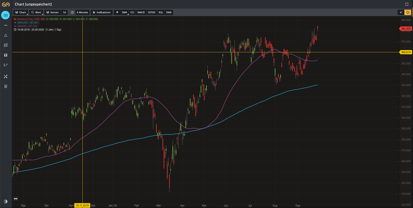This screenshot has height=208, width=413.
Task: Click the horizontal scroll arrows bottom-left of chart
Action: [16, 199]
